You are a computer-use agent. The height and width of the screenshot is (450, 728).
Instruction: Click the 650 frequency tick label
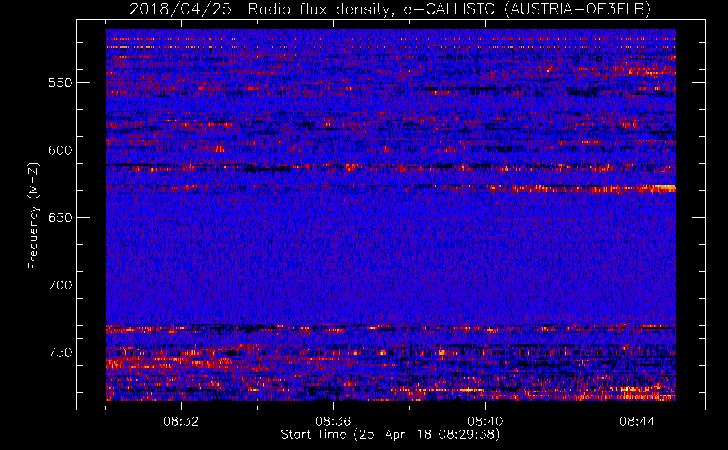(60, 218)
